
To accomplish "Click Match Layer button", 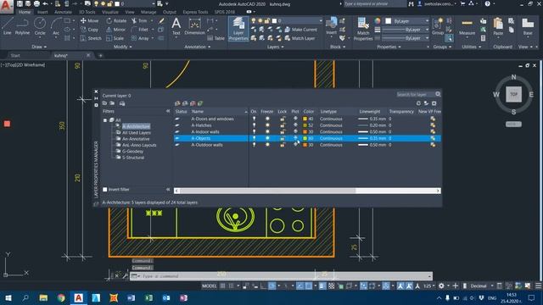I will click(299, 38).
